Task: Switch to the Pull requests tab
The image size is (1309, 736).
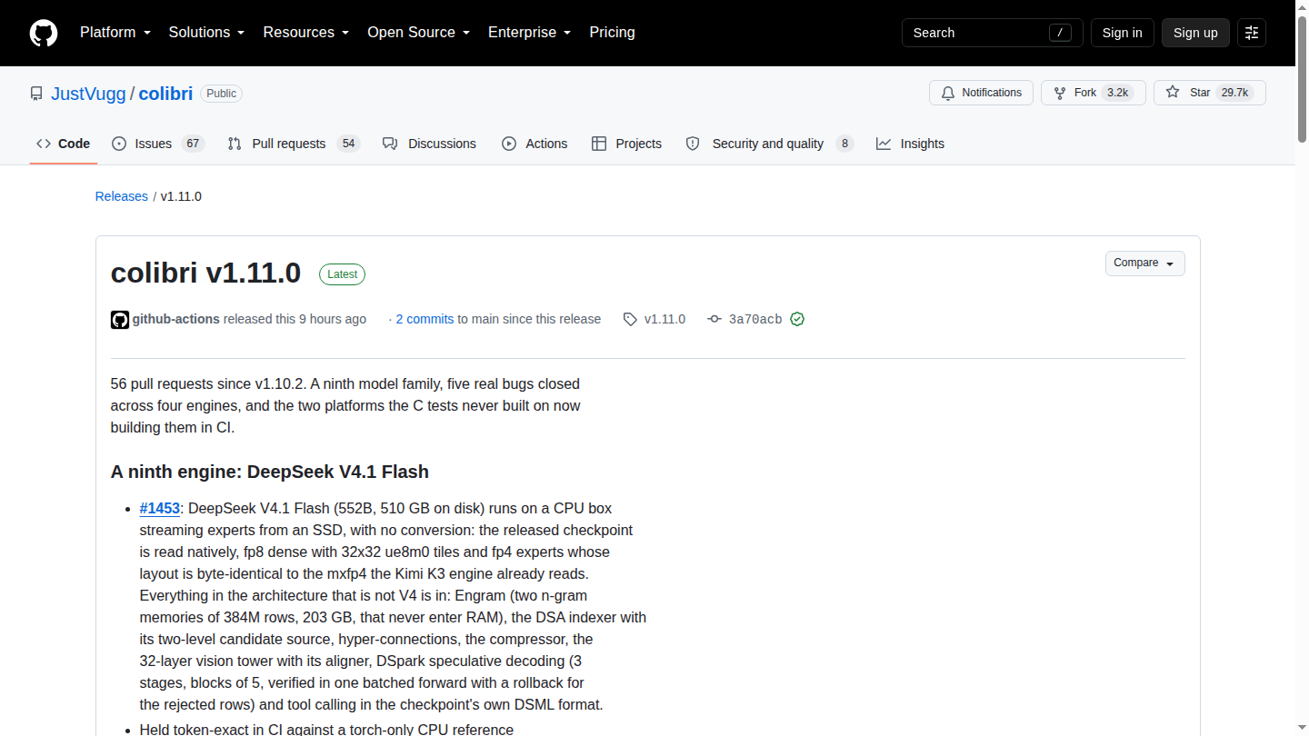Action: [x=294, y=144]
